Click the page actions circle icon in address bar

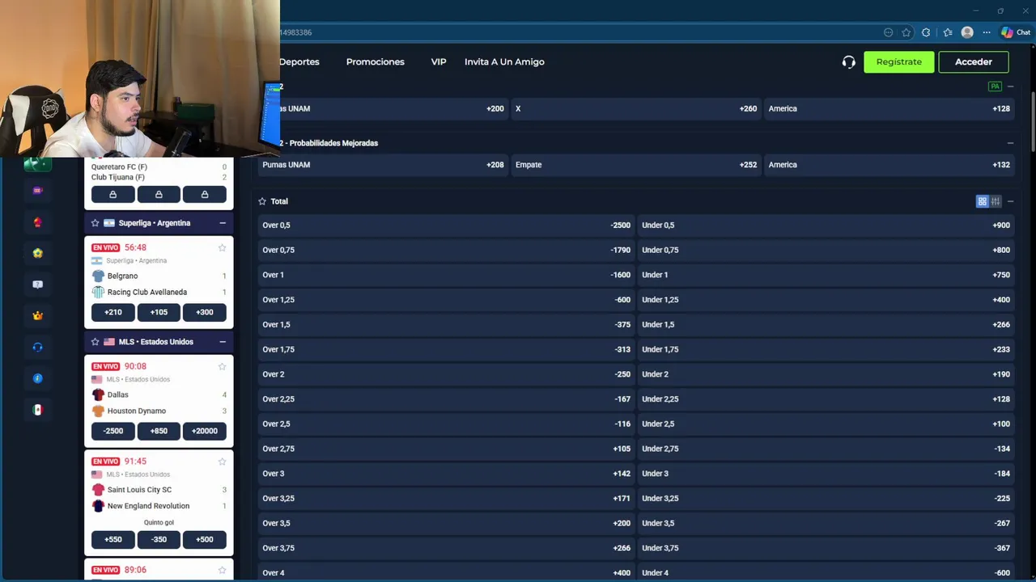click(x=888, y=32)
